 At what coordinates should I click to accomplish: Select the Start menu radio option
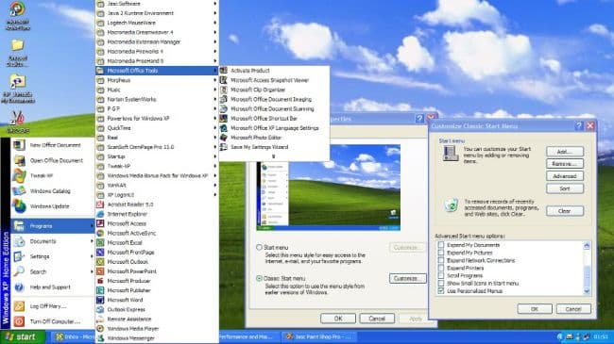click(259, 248)
